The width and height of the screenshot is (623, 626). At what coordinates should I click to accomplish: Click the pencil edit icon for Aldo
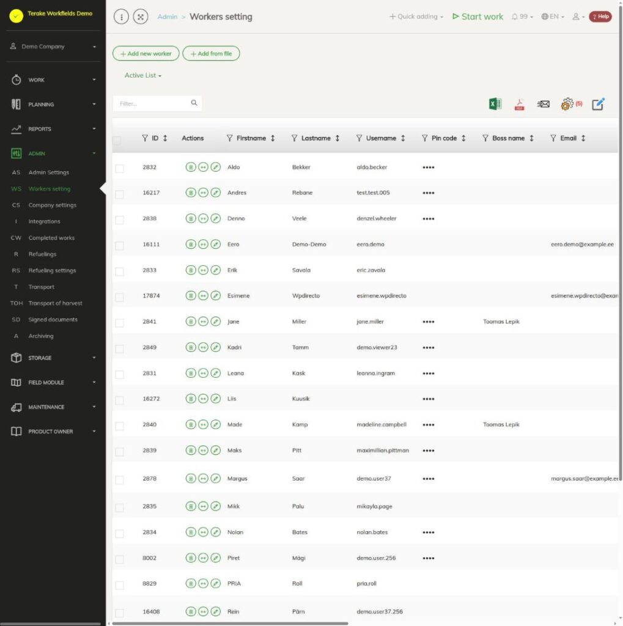(216, 167)
